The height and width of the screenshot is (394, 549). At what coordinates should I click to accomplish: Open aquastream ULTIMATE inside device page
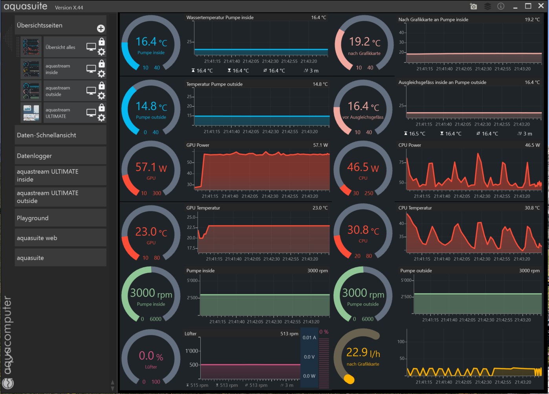[x=60, y=175]
